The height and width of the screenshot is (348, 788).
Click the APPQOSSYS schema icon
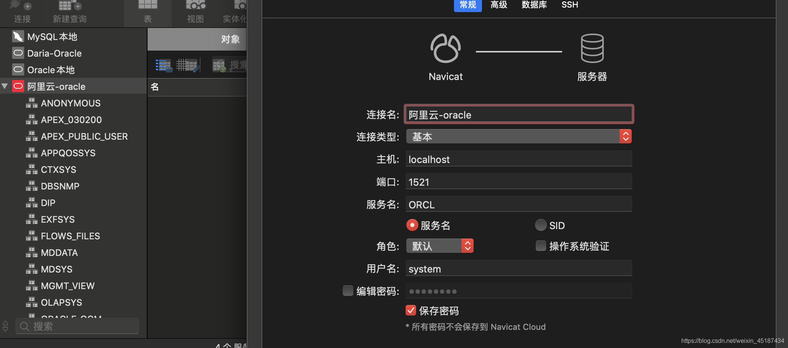coord(32,153)
